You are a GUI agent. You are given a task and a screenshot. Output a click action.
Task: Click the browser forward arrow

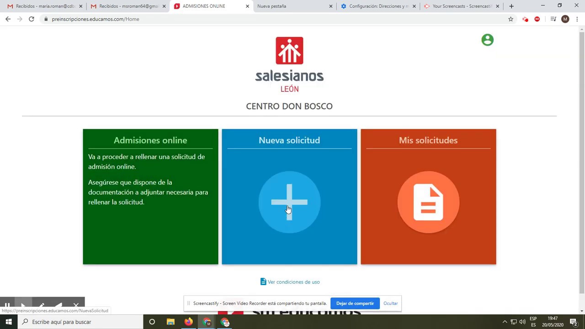click(20, 19)
